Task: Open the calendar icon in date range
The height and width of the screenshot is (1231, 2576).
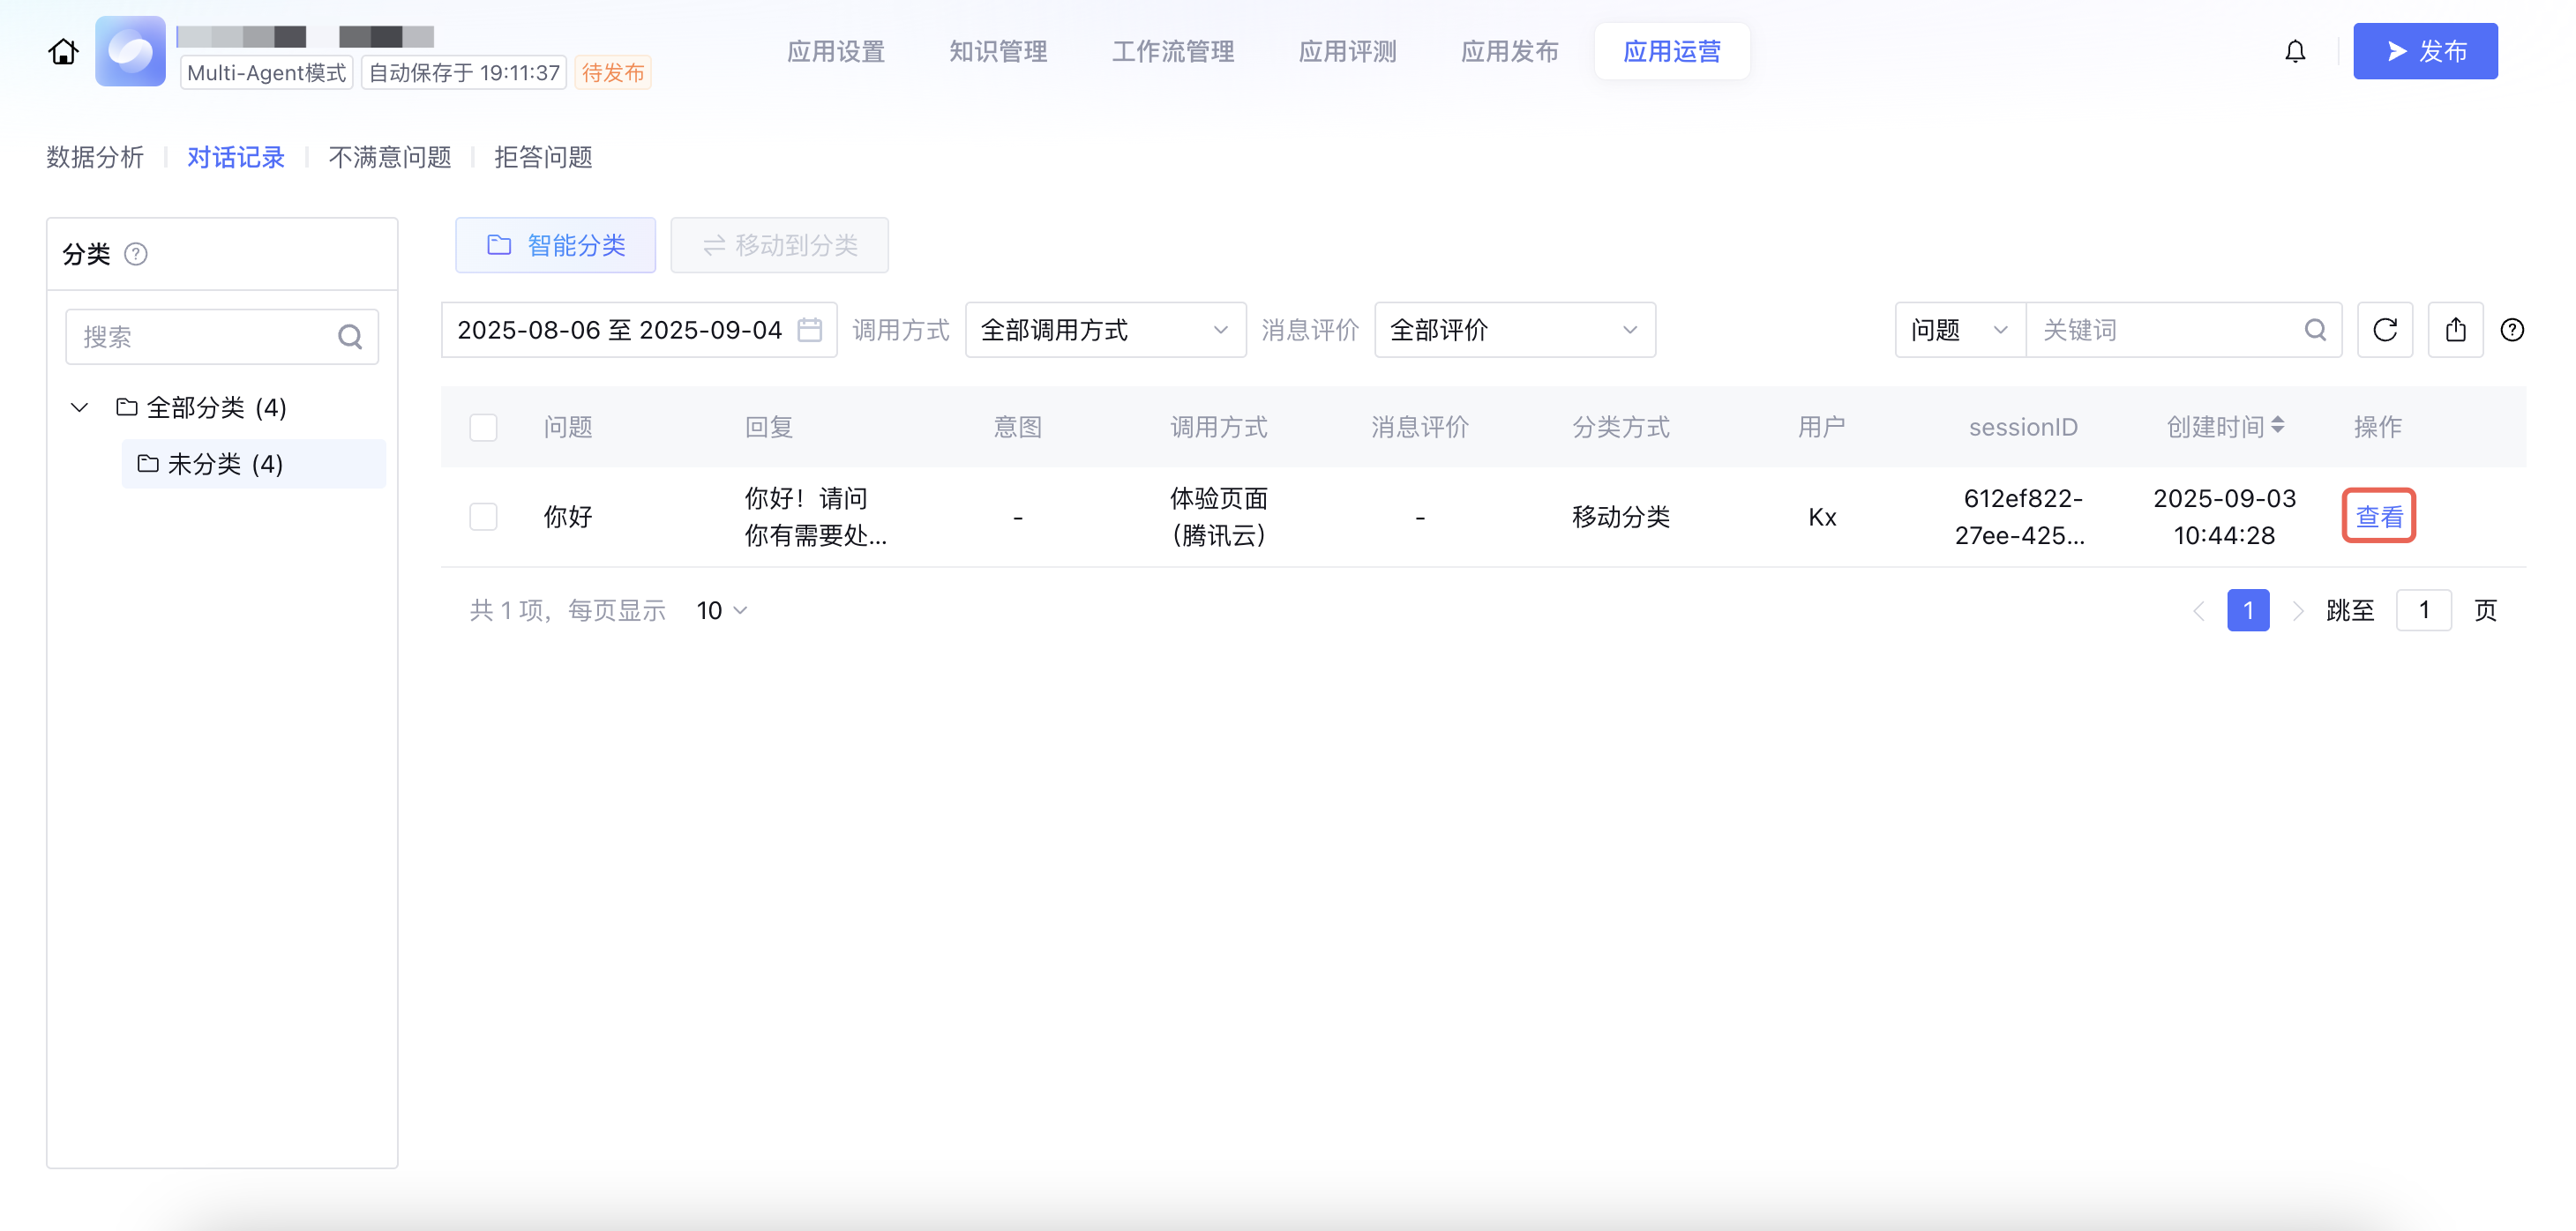Action: pos(809,330)
